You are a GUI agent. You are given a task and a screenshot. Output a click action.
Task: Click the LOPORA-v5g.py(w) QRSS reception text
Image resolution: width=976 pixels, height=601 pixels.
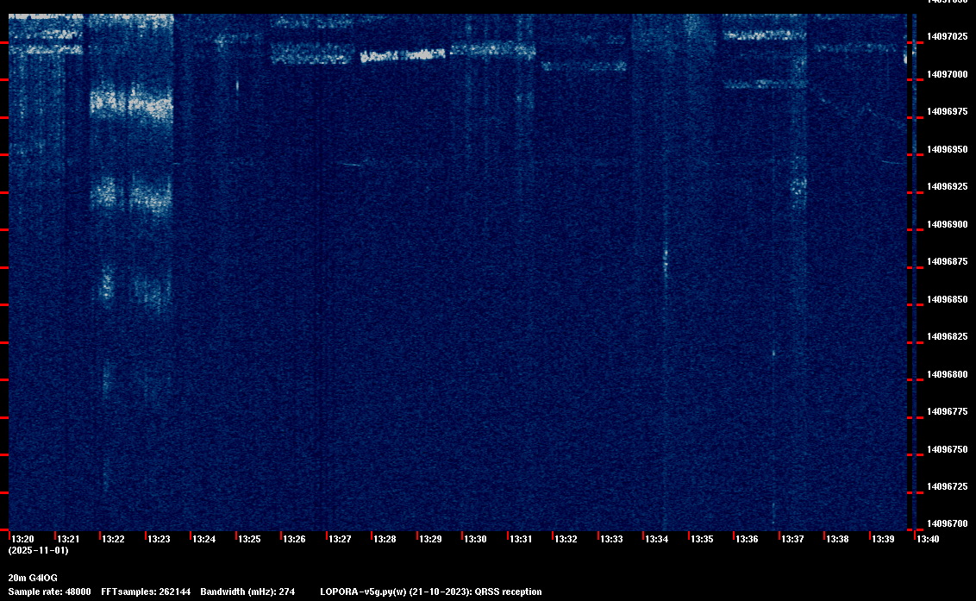[x=431, y=592]
